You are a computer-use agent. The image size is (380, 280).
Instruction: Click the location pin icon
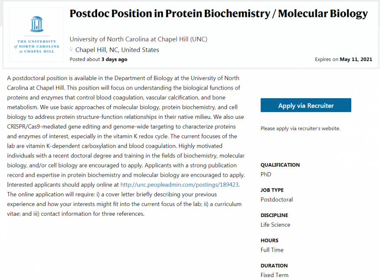tap(71, 50)
